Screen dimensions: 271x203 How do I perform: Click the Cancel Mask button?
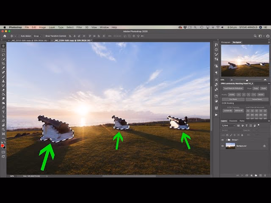click(257, 99)
